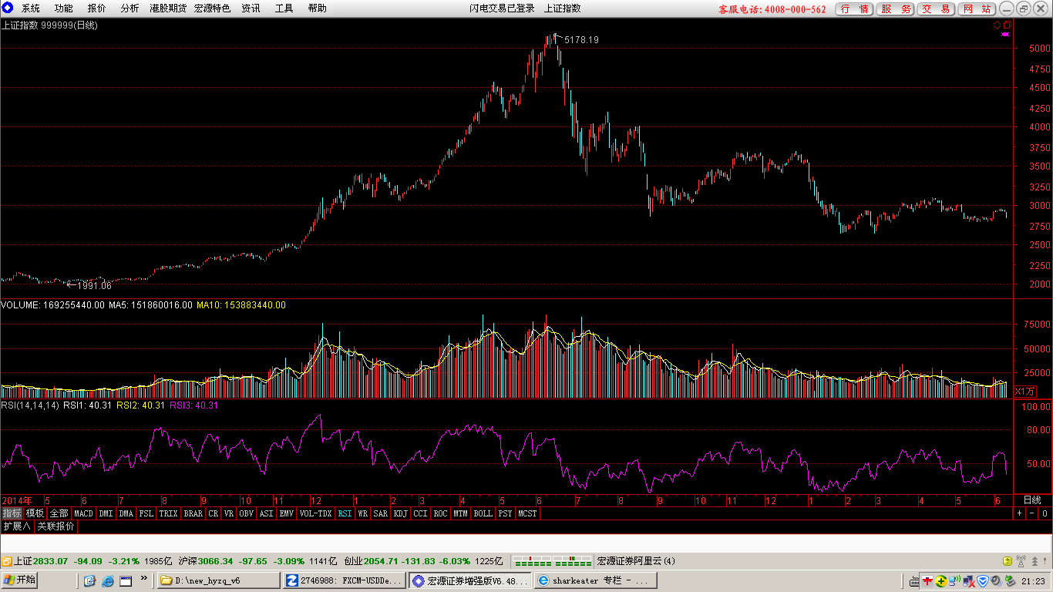Click the disconnected network tray icon

(969, 581)
